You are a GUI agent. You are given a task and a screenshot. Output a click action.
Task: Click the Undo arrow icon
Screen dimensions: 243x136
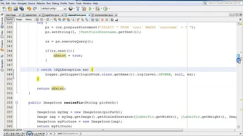29,9
